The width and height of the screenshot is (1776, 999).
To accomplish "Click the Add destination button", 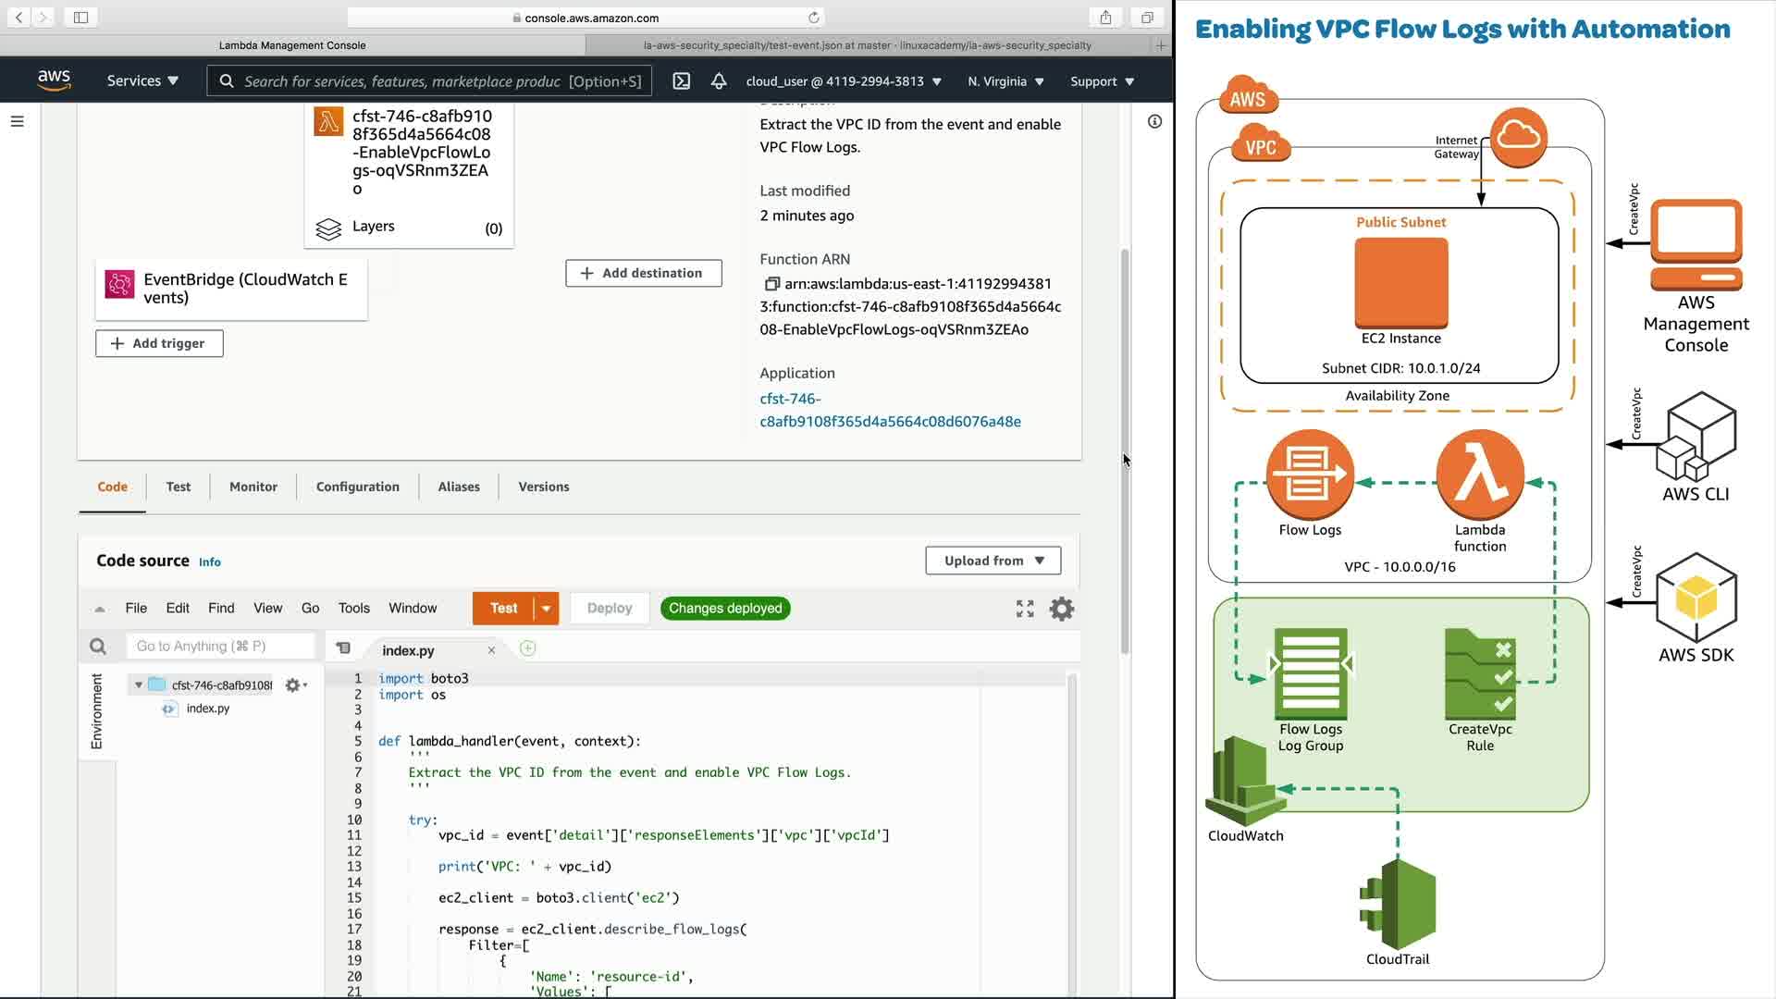I will pos(643,273).
